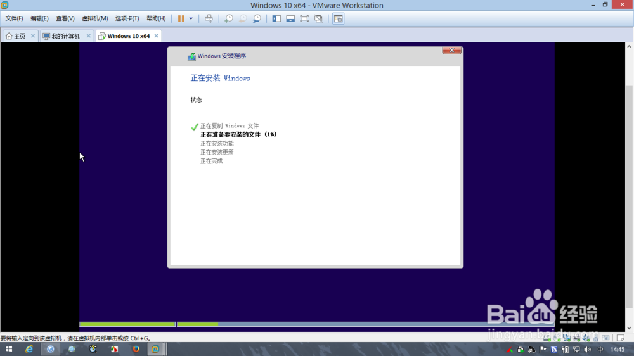Open the 虚拟机(M) menu
The height and width of the screenshot is (356, 634).
click(x=94, y=18)
